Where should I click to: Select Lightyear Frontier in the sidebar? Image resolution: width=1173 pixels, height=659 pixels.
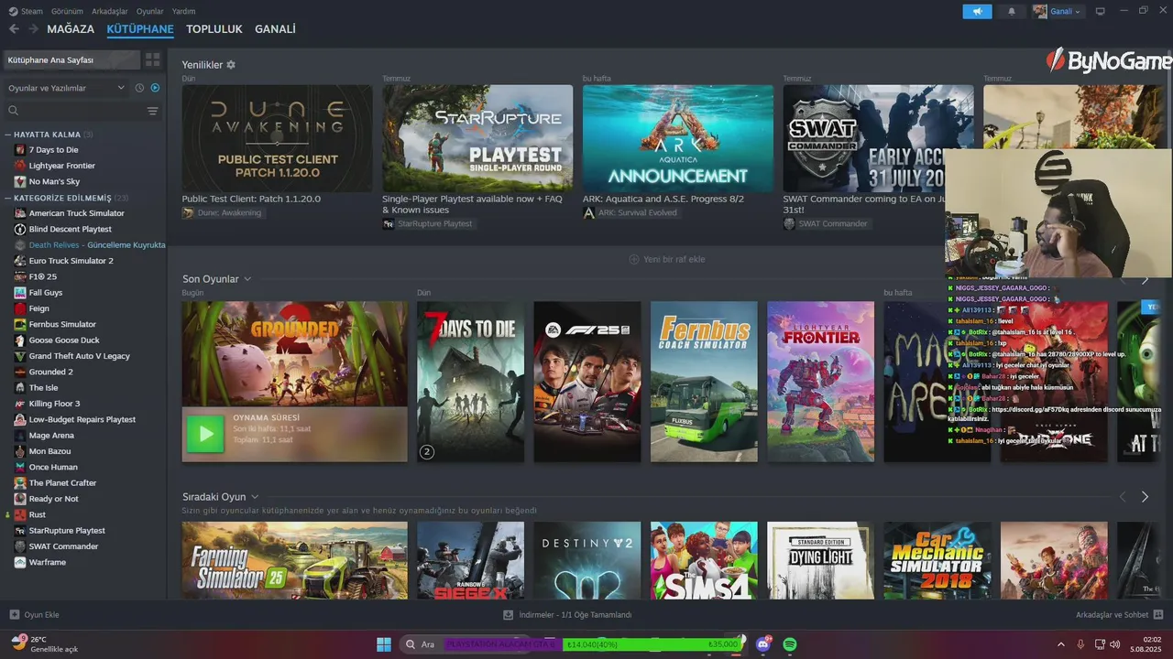61,166
